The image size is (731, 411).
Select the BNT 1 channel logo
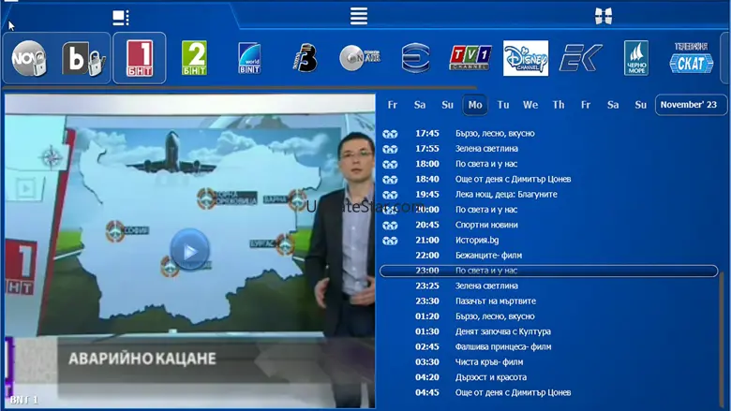coord(140,58)
